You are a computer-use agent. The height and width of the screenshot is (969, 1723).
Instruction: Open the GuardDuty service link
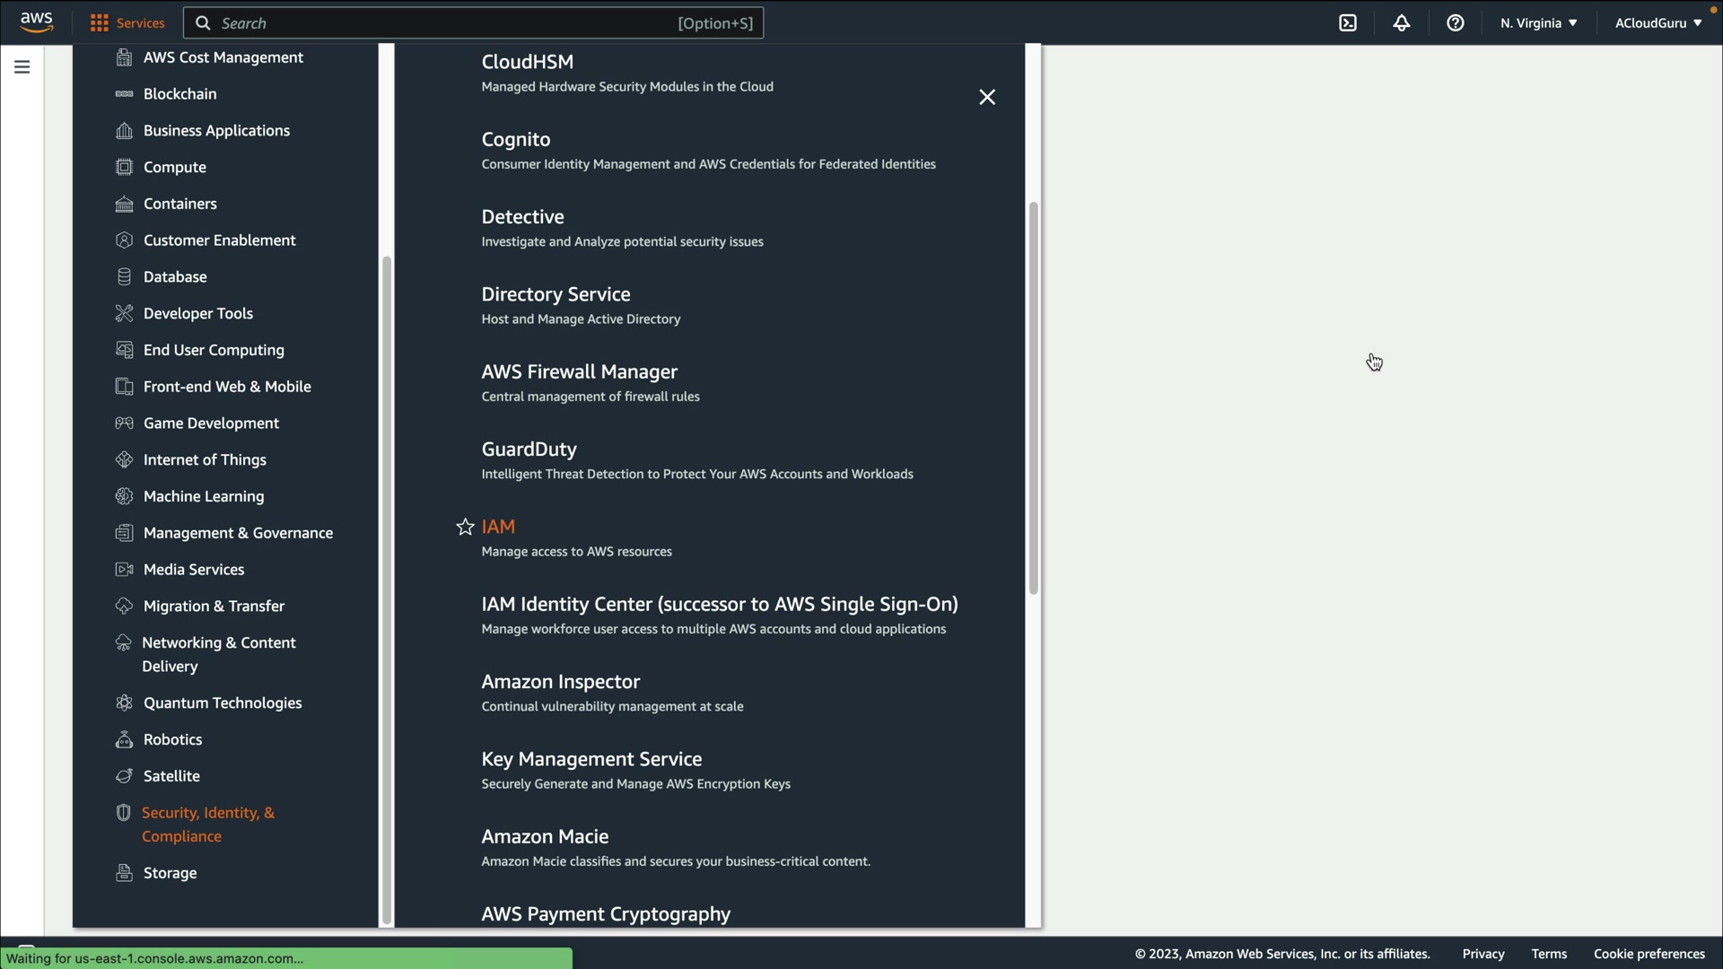(529, 450)
